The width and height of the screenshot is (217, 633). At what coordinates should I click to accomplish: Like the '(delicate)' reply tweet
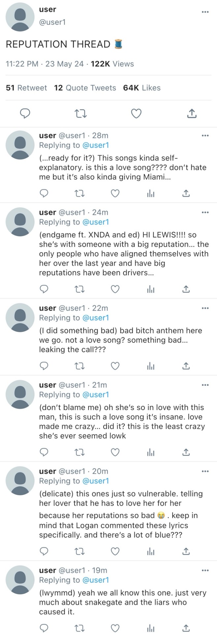pyautogui.click(x=115, y=551)
